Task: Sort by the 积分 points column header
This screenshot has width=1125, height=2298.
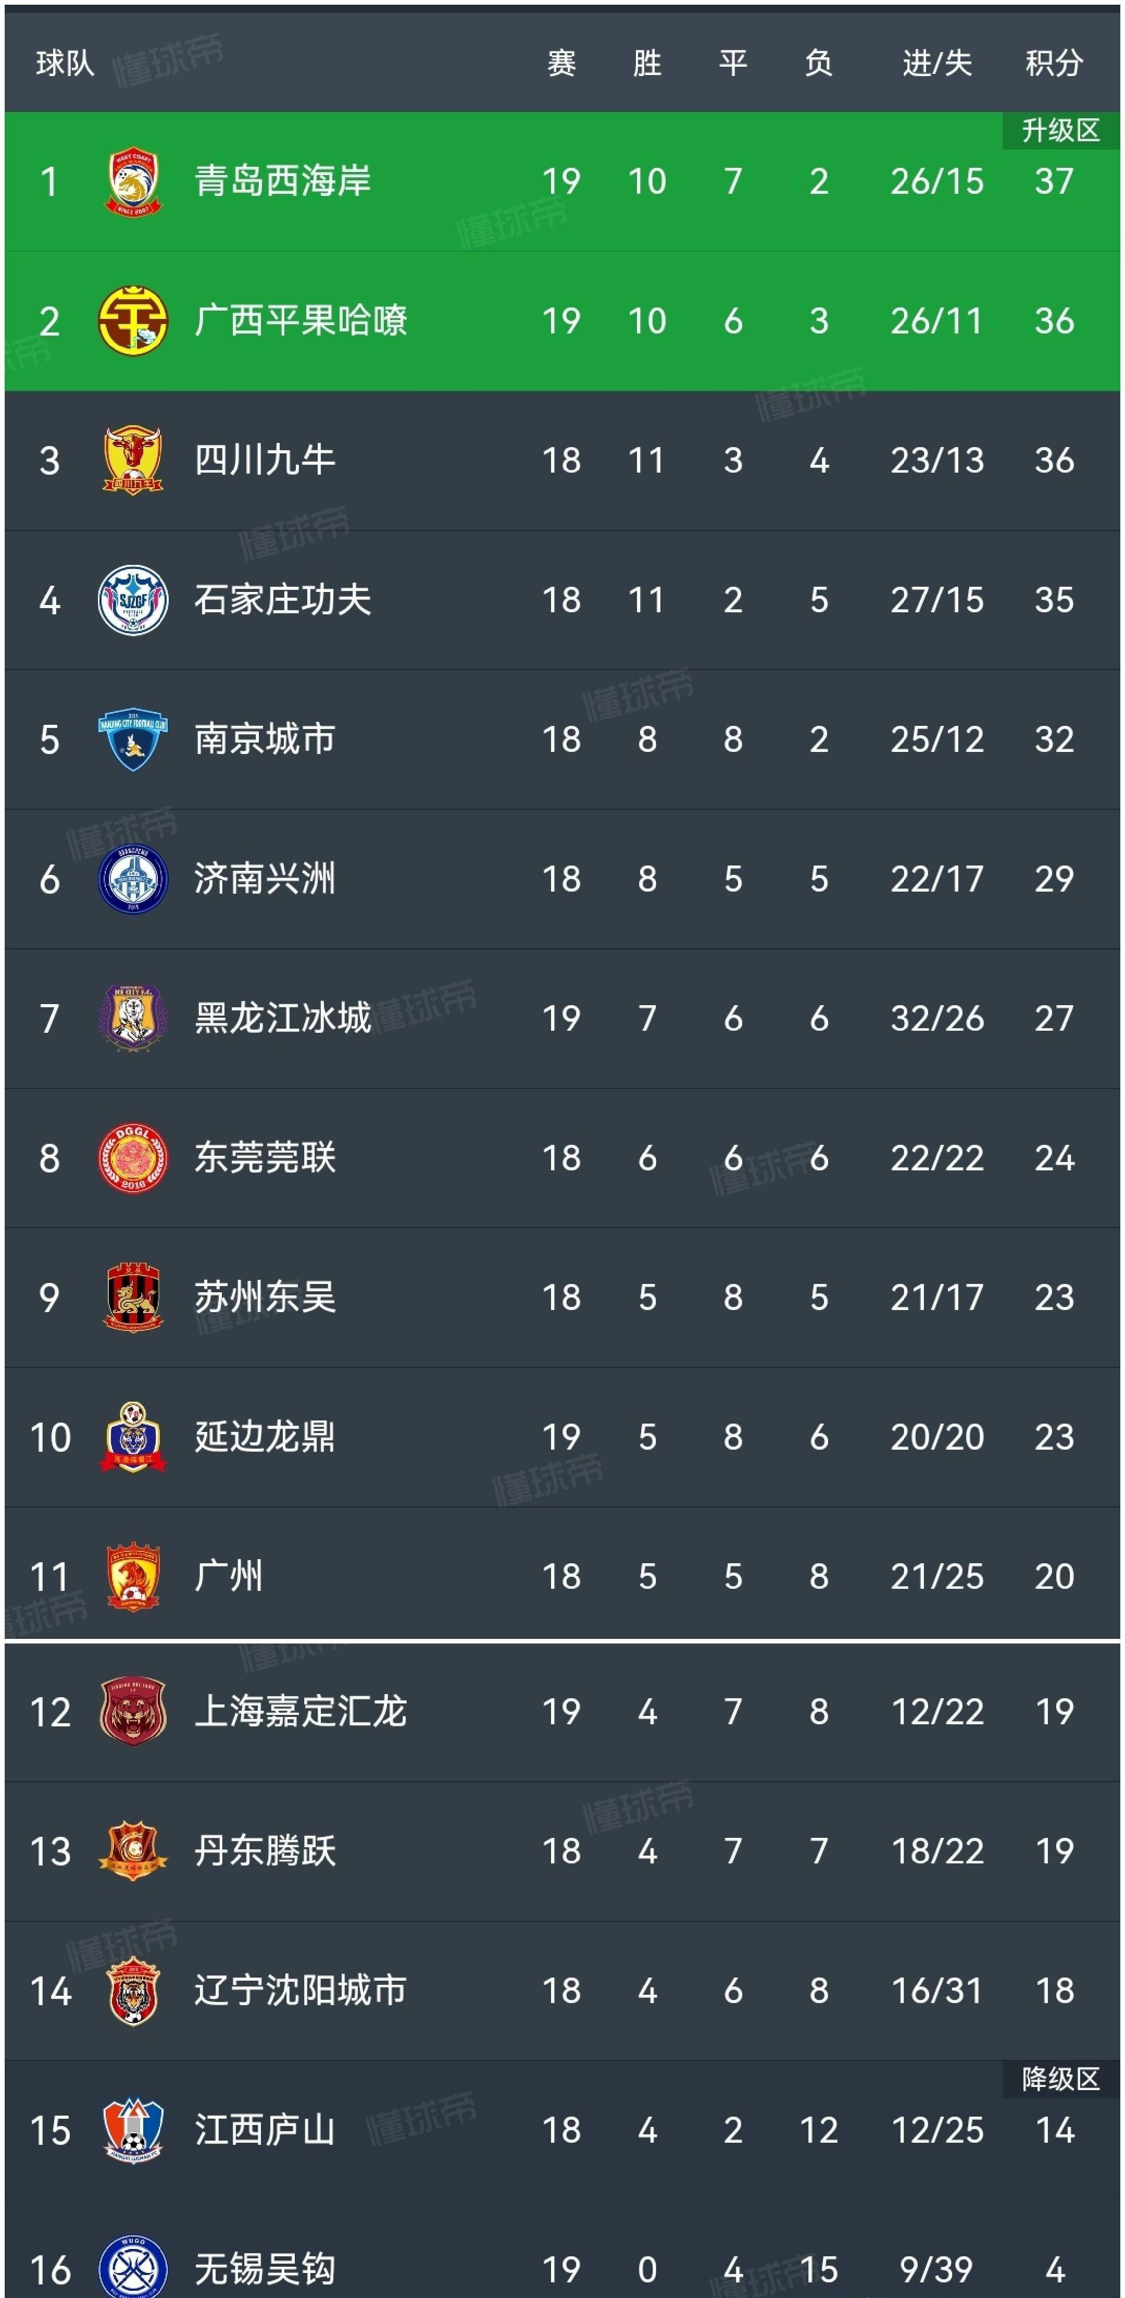Action: click(1054, 64)
